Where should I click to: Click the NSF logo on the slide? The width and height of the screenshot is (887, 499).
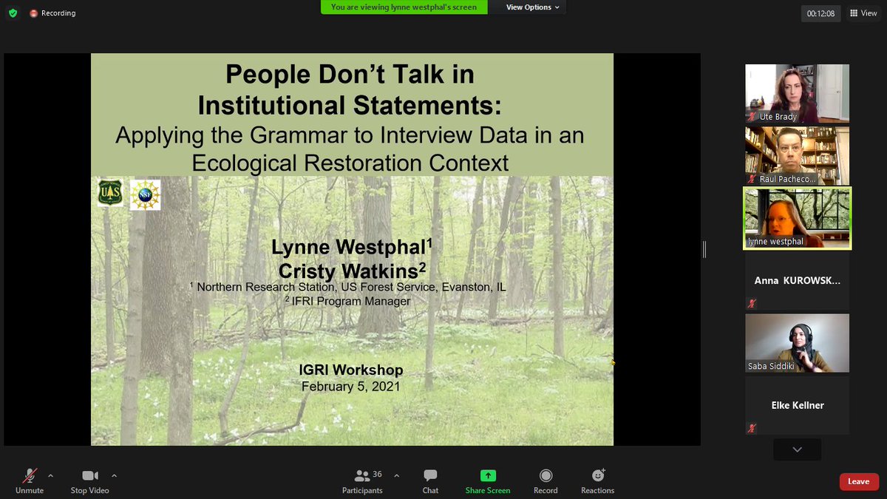coord(145,194)
